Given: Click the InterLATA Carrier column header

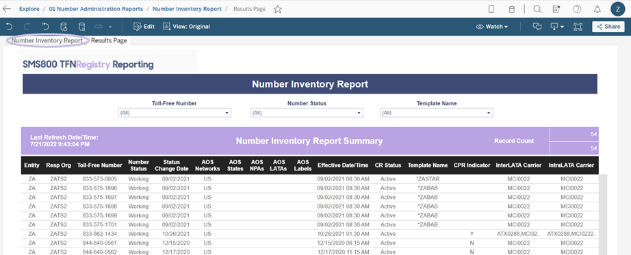Looking at the screenshot, I should (518, 165).
